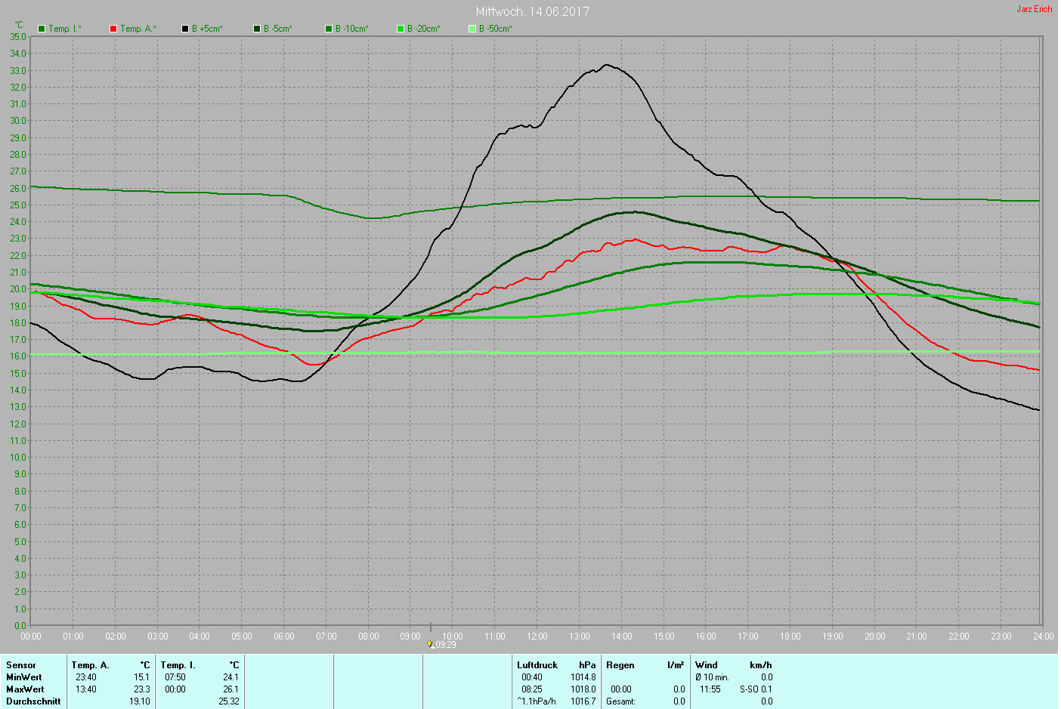Viewport: 1061px width, 709px height.
Task: Click the yellow time marker at 09:29
Action: pos(430,644)
